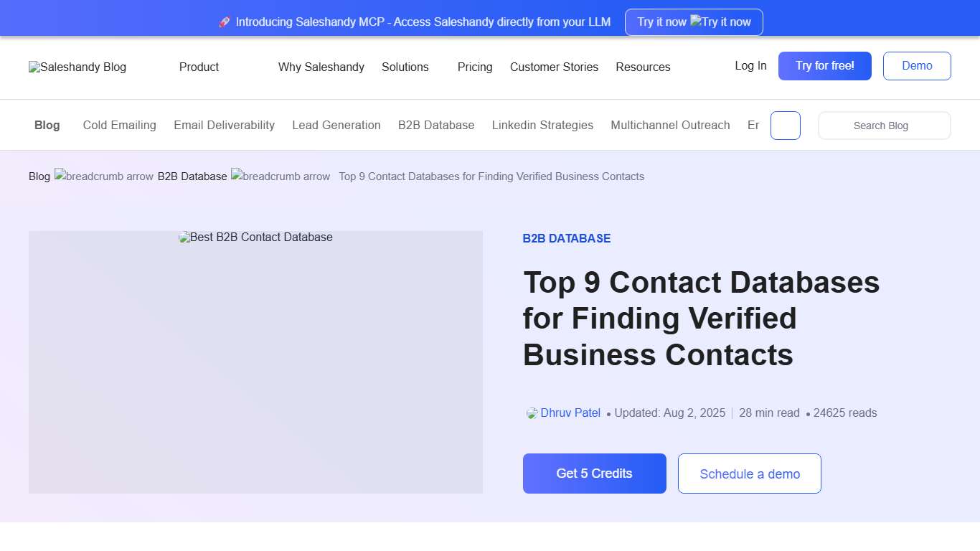Open Dhruv Patel's author profile
The height and width of the screenshot is (551, 980).
(570, 413)
